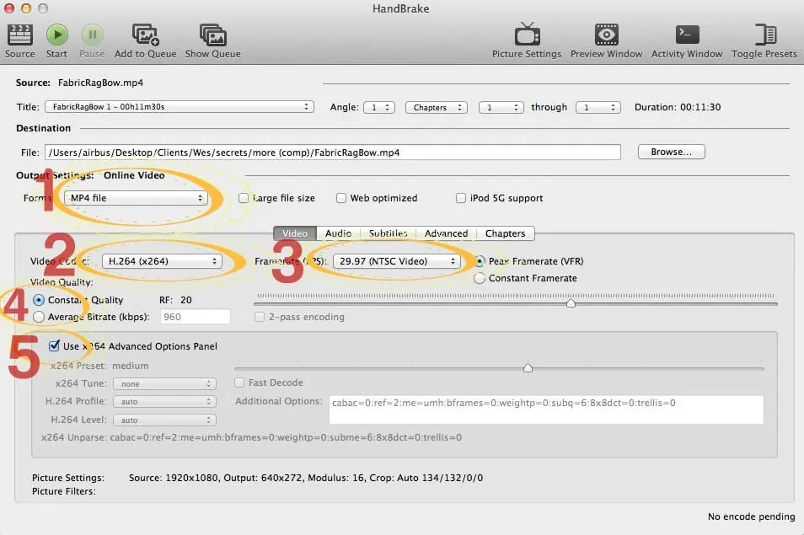The height and width of the screenshot is (535, 804).
Task: Open the x264 Tune dropdown
Action: (164, 384)
